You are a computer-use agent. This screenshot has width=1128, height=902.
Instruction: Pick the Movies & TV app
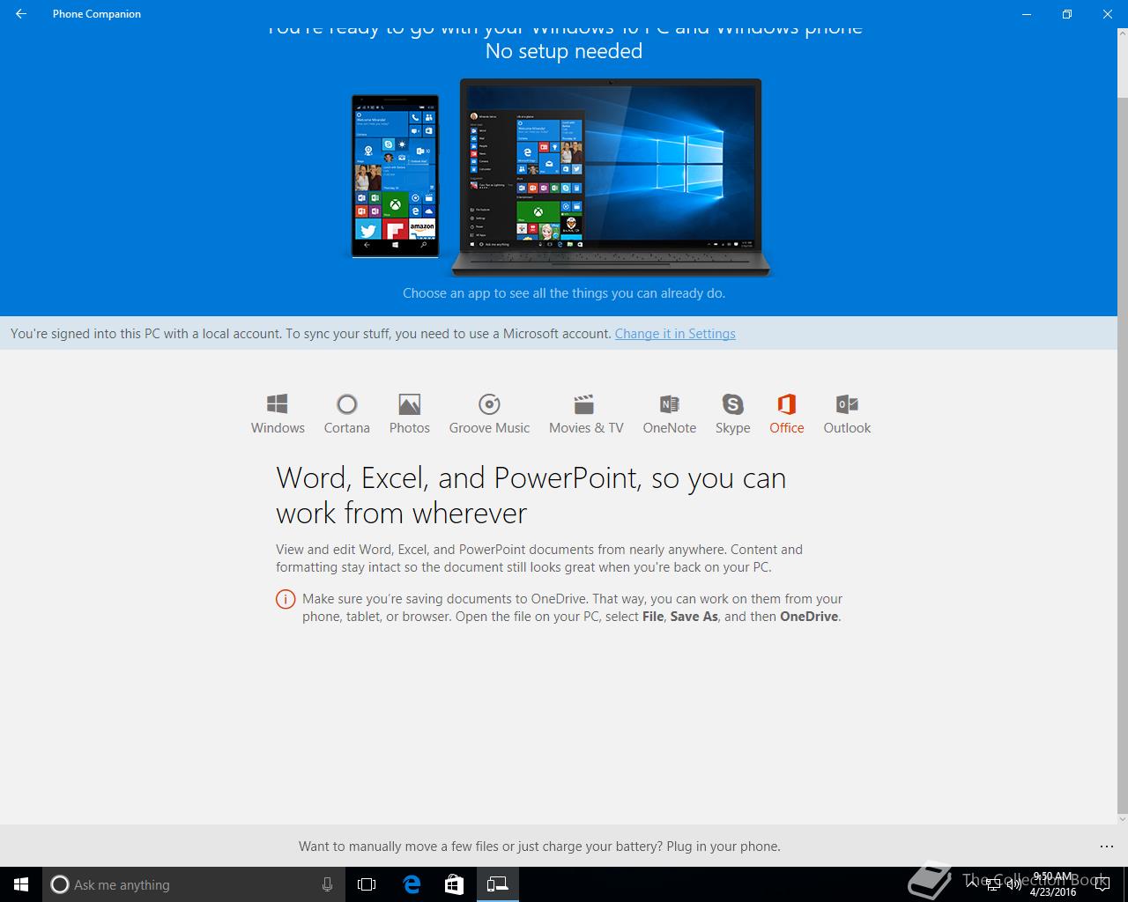(586, 414)
